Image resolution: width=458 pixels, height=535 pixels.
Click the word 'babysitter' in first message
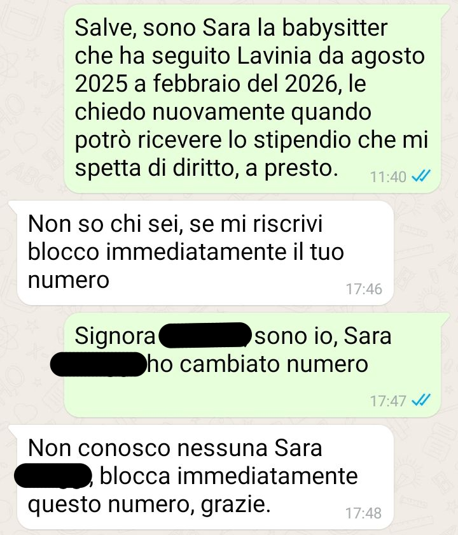[x=335, y=29]
